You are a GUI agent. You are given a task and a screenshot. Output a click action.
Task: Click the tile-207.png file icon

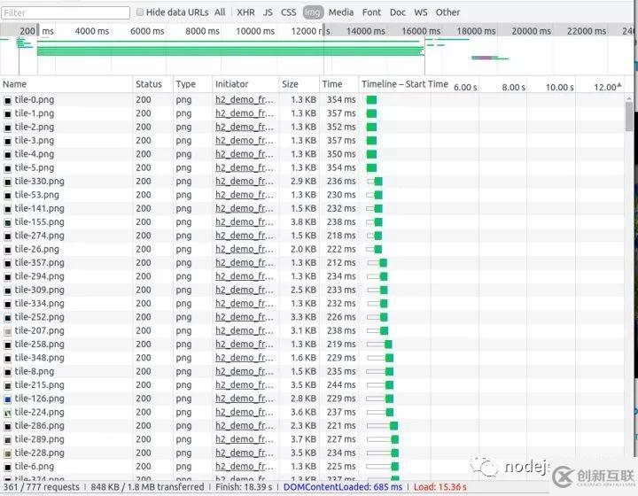[x=8, y=331]
